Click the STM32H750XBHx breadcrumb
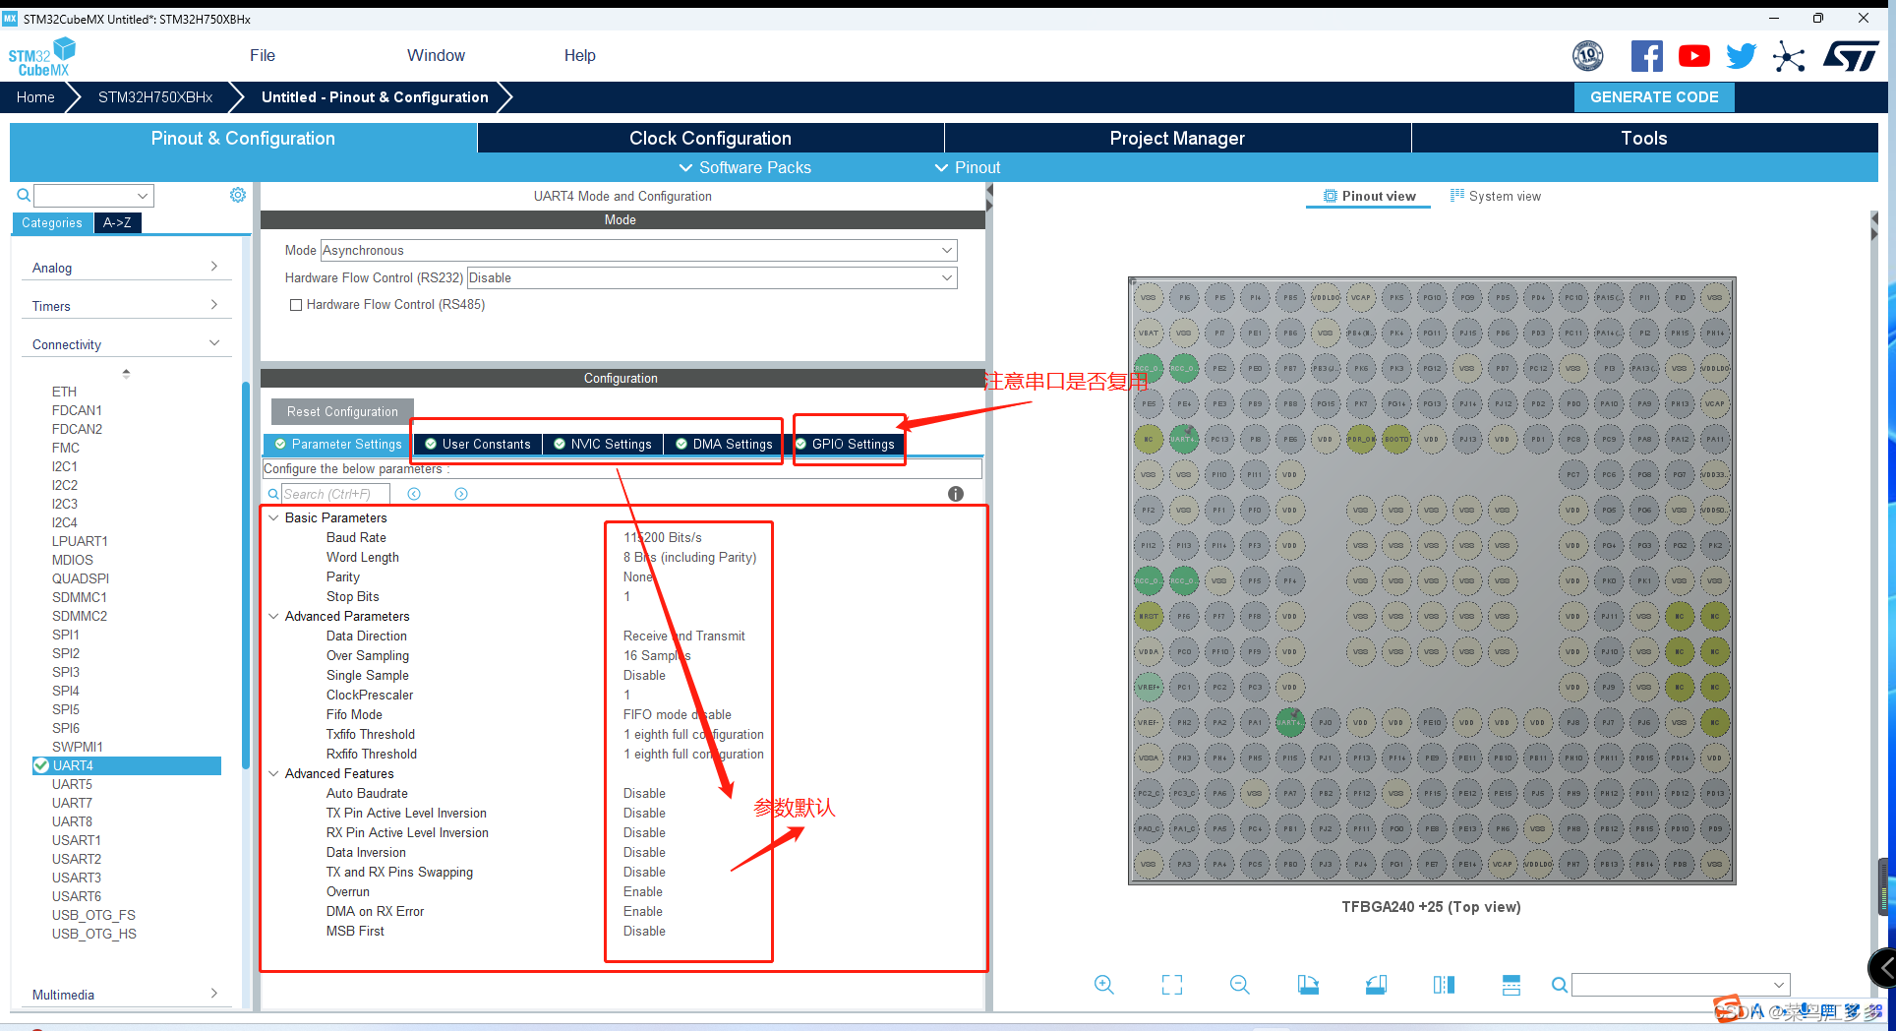Image resolution: width=1896 pixels, height=1031 pixels. click(x=155, y=96)
